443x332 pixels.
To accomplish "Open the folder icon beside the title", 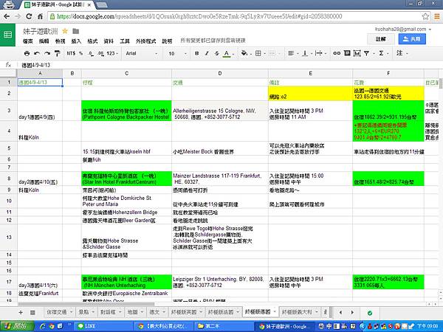I will coord(76,31).
